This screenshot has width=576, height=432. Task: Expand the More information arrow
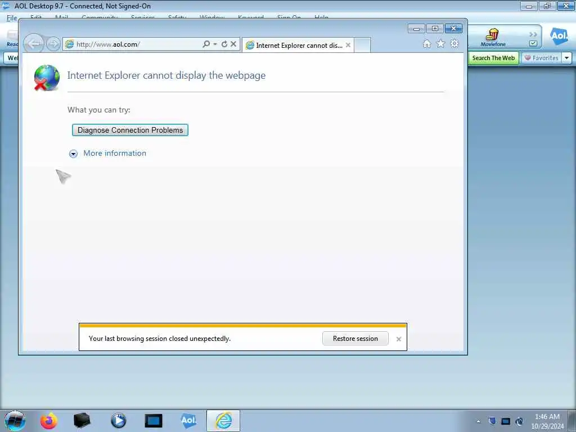[x=74, y=154]
